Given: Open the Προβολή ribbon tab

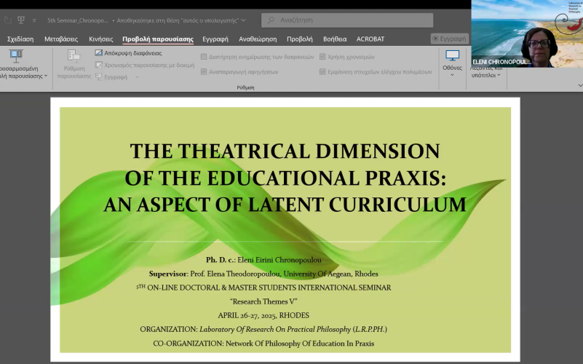Looking at the screenshot, I should (300, 39).
